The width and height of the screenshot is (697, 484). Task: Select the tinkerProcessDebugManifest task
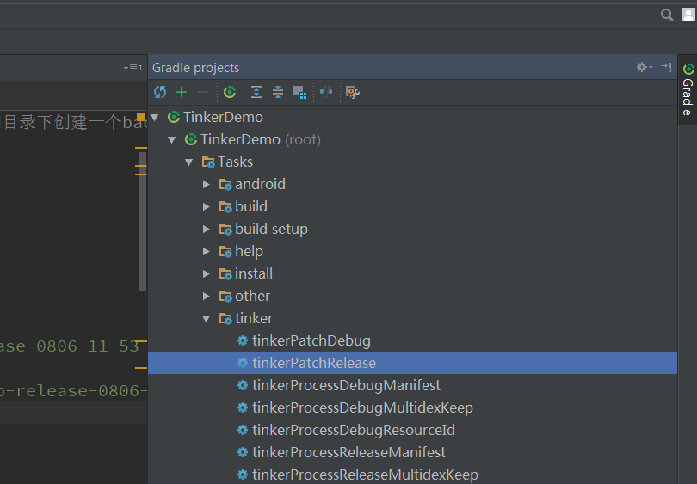click(346, 385)
